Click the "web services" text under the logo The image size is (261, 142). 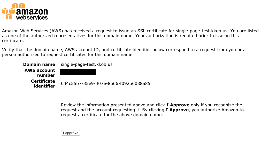pos(32,18)
